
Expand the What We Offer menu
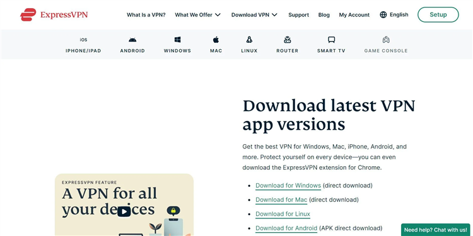(198, 14)
